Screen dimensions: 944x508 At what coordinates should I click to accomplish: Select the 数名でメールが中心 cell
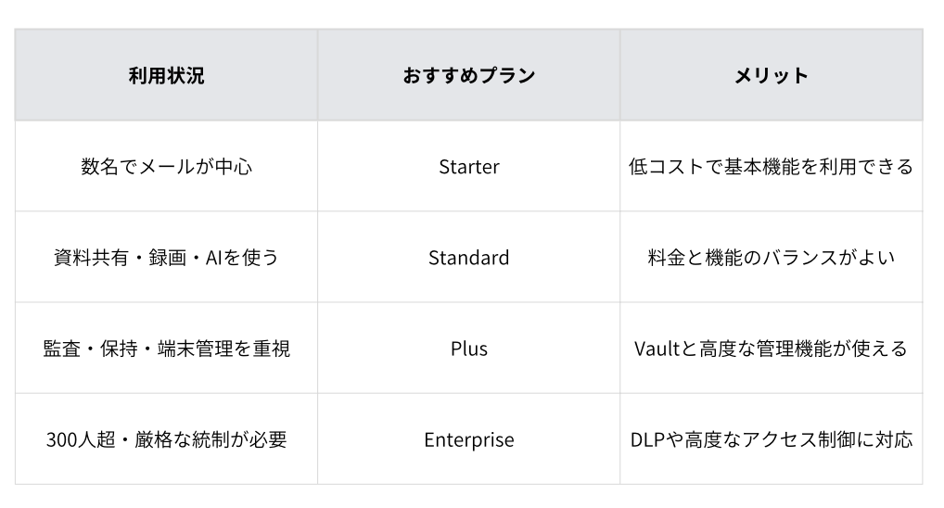pos(166,166)
